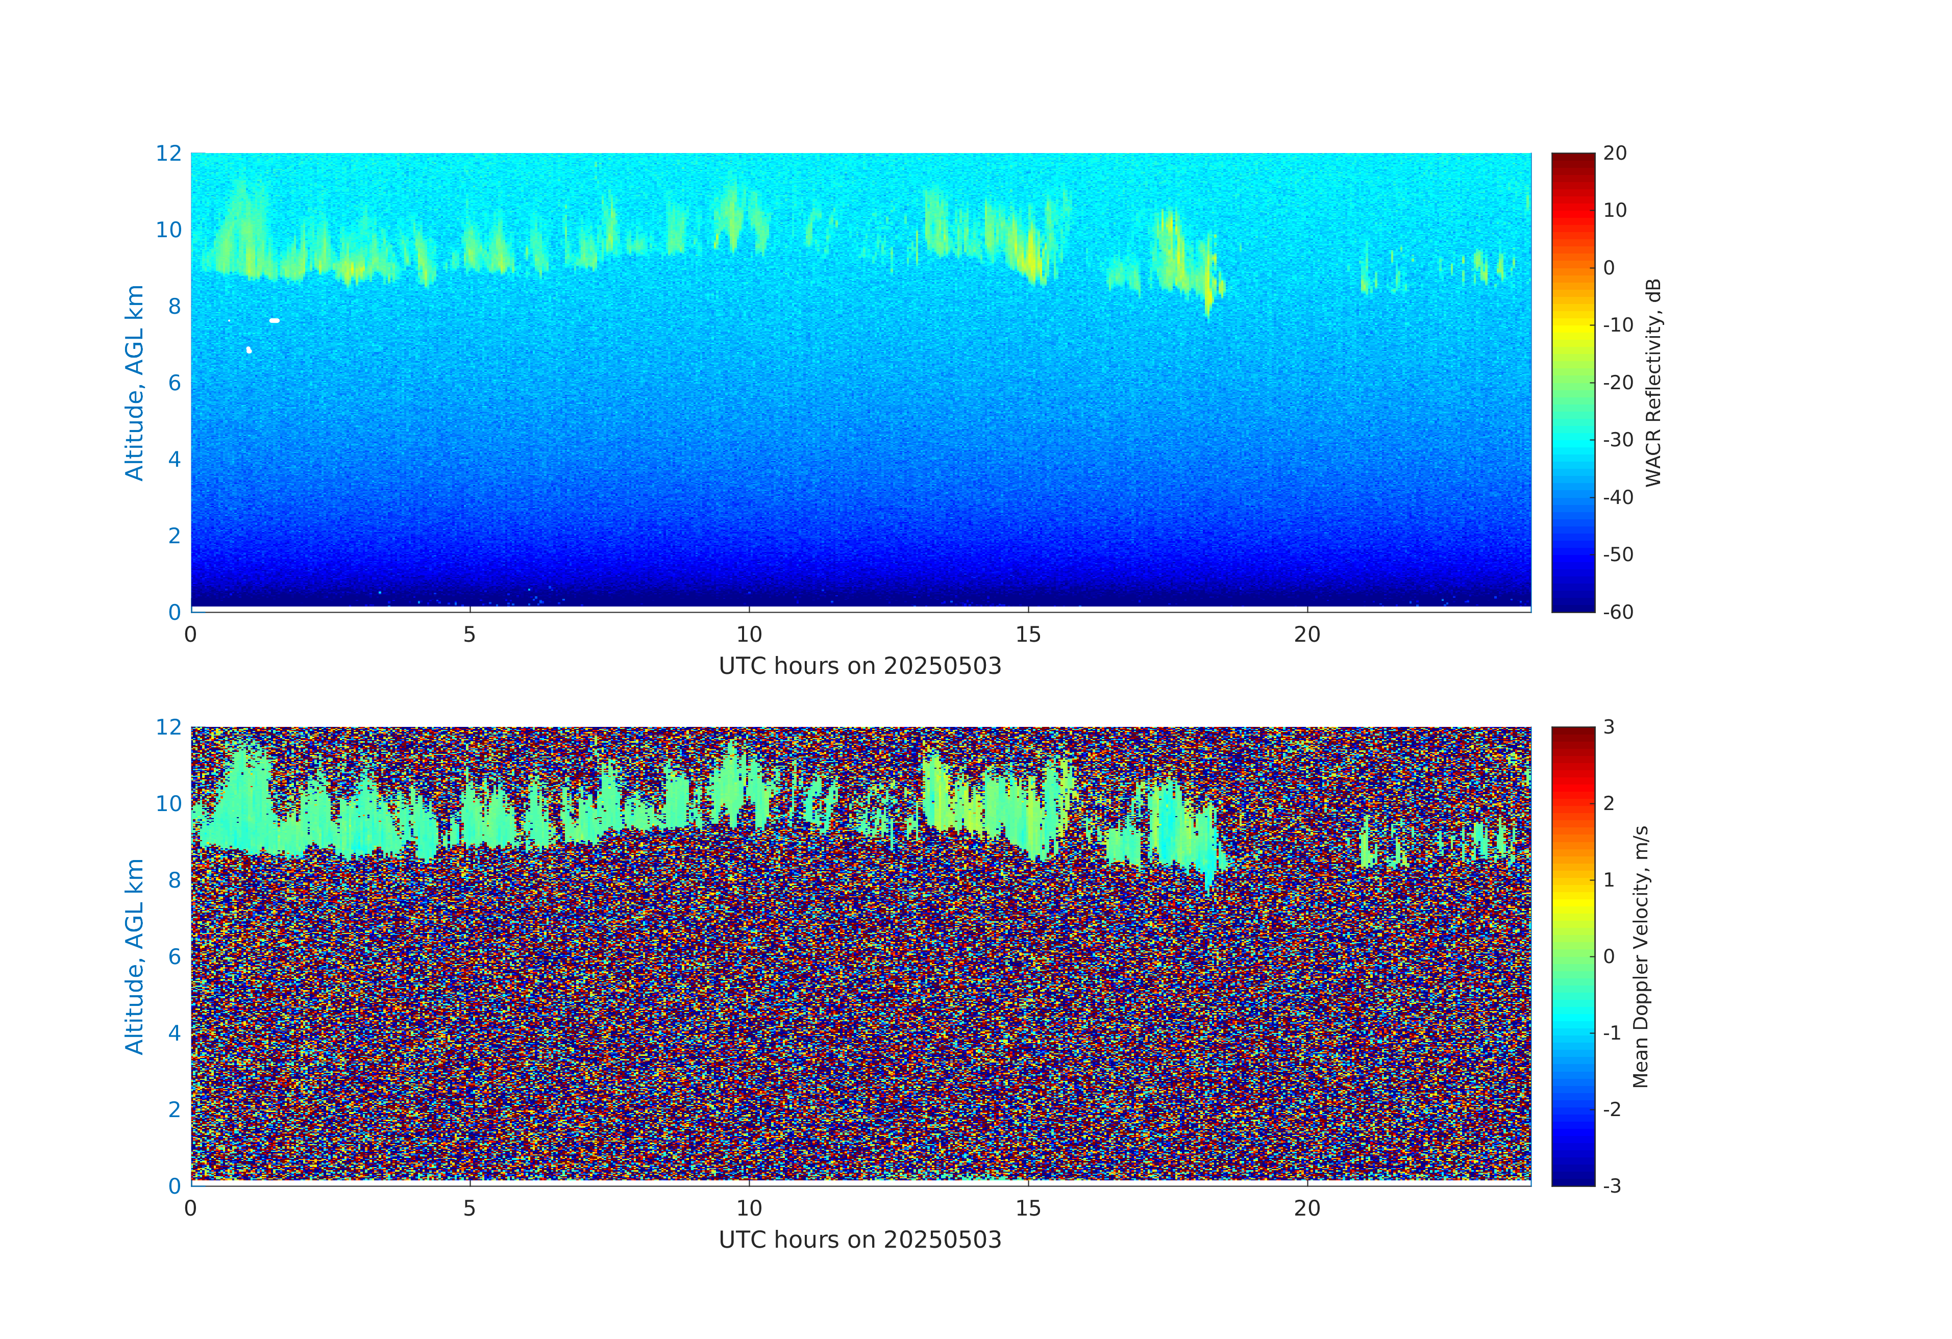1952x1339 pixels.
Task: Click the -3 tick on the velocity colorbar
Action: pos(1612,1186)
